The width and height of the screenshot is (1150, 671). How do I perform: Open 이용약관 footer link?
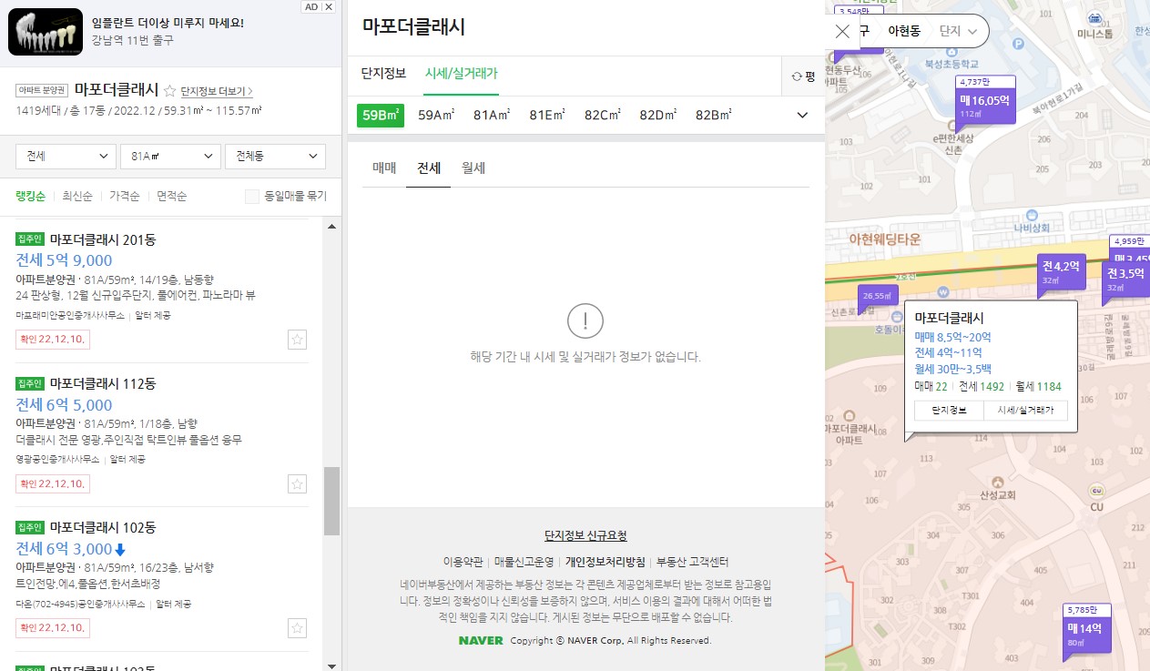pos(463,562)
